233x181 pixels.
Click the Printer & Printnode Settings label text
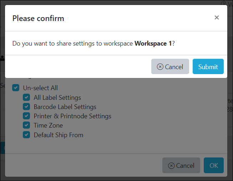point(72,116)
